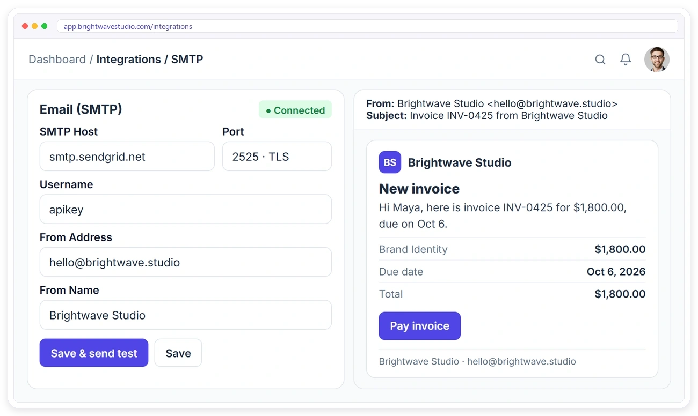Click the Subject line of email preview
The height and width of the screenshot is (416, 698).
487,115
